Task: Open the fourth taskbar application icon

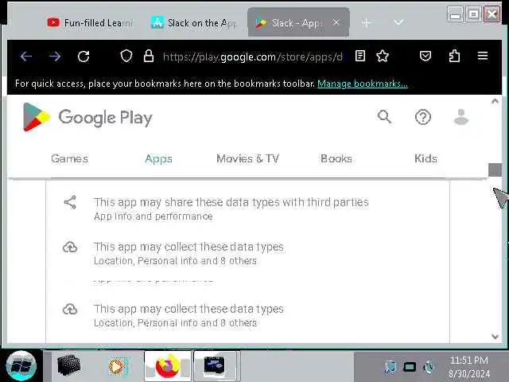Action: (x=216, y=366)
